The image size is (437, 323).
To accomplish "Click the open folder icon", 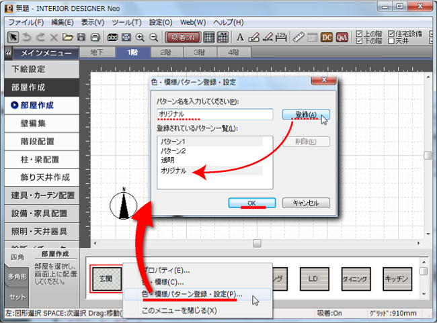I will pos(67,37).
